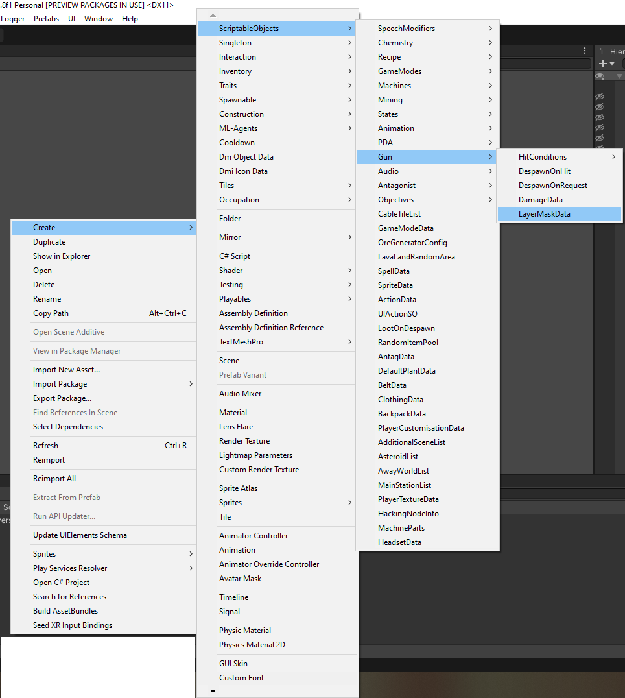The width and height of the screenshot is (625, 698).
Task: Create a GUI Skin
Action: pyautogui.click(x=277, y=664)
